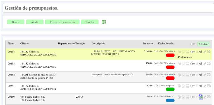Toggle the switch in budget 20251 row

click(x=193, y=86)
